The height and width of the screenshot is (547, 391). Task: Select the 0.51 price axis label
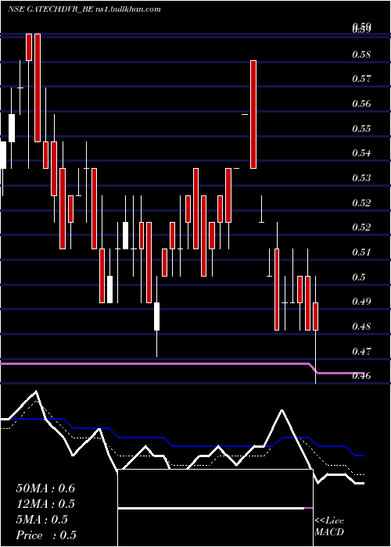pos(361,252)
